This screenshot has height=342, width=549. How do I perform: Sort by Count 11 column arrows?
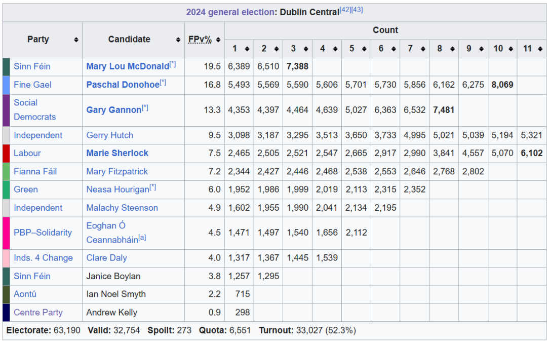(x=540, y=49)
